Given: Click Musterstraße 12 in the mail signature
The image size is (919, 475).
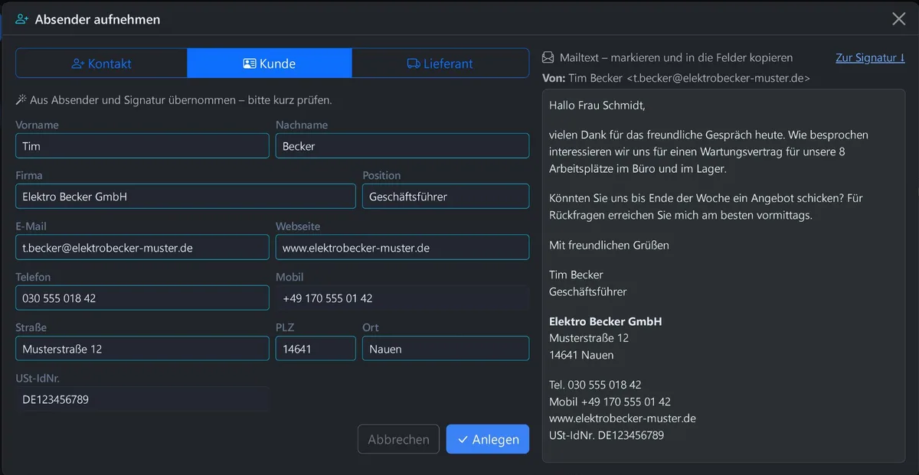Looking at the screenshot, I should [x=589, y=338].
